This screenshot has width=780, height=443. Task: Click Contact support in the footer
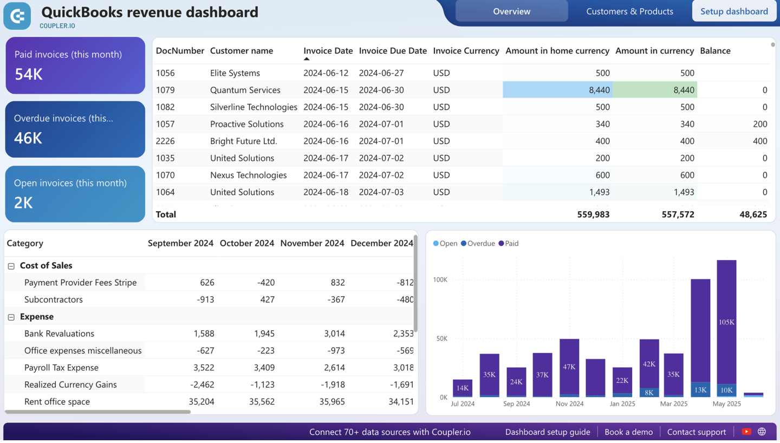[697, 432]
